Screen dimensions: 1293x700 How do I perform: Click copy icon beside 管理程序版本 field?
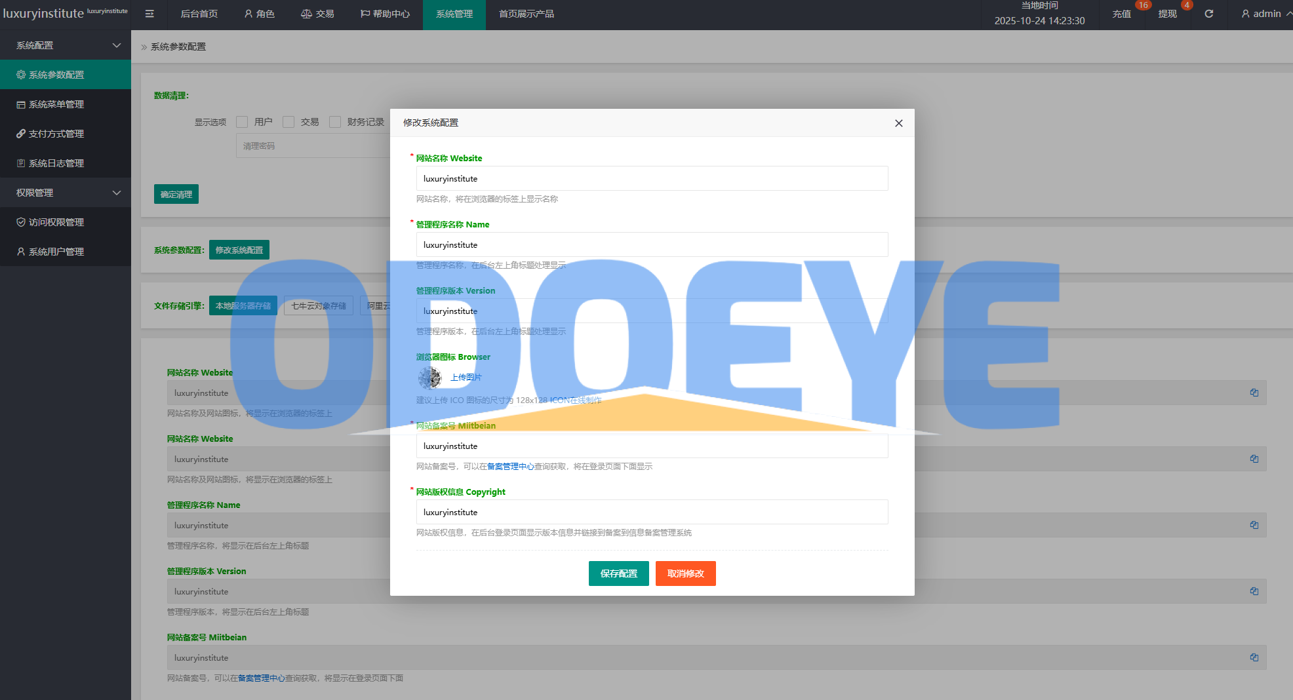(1254, 591)
